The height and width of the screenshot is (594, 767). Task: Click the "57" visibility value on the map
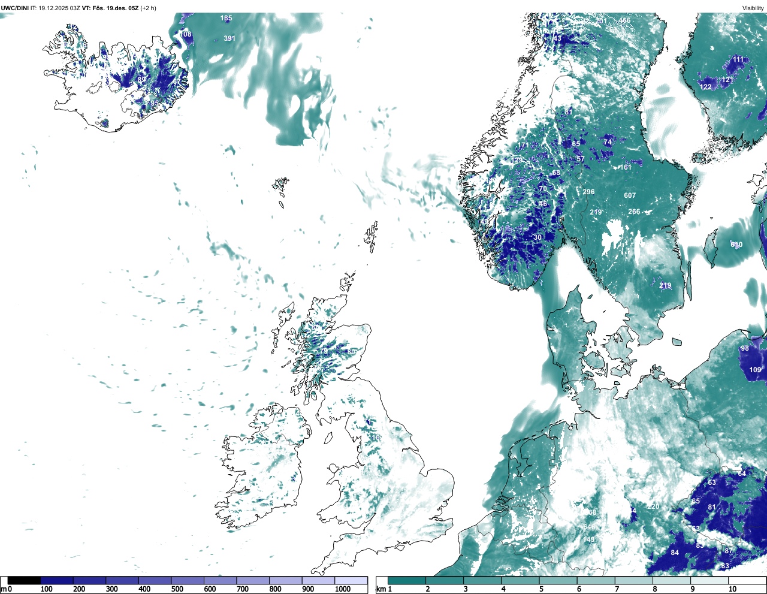tap(580, 159)
